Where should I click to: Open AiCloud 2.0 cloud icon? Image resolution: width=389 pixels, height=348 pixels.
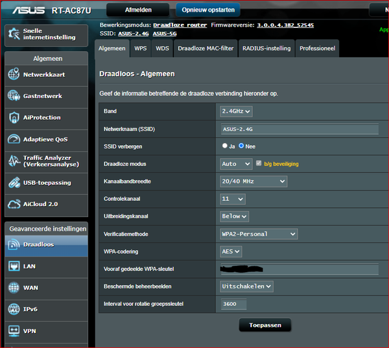(14, 204)
